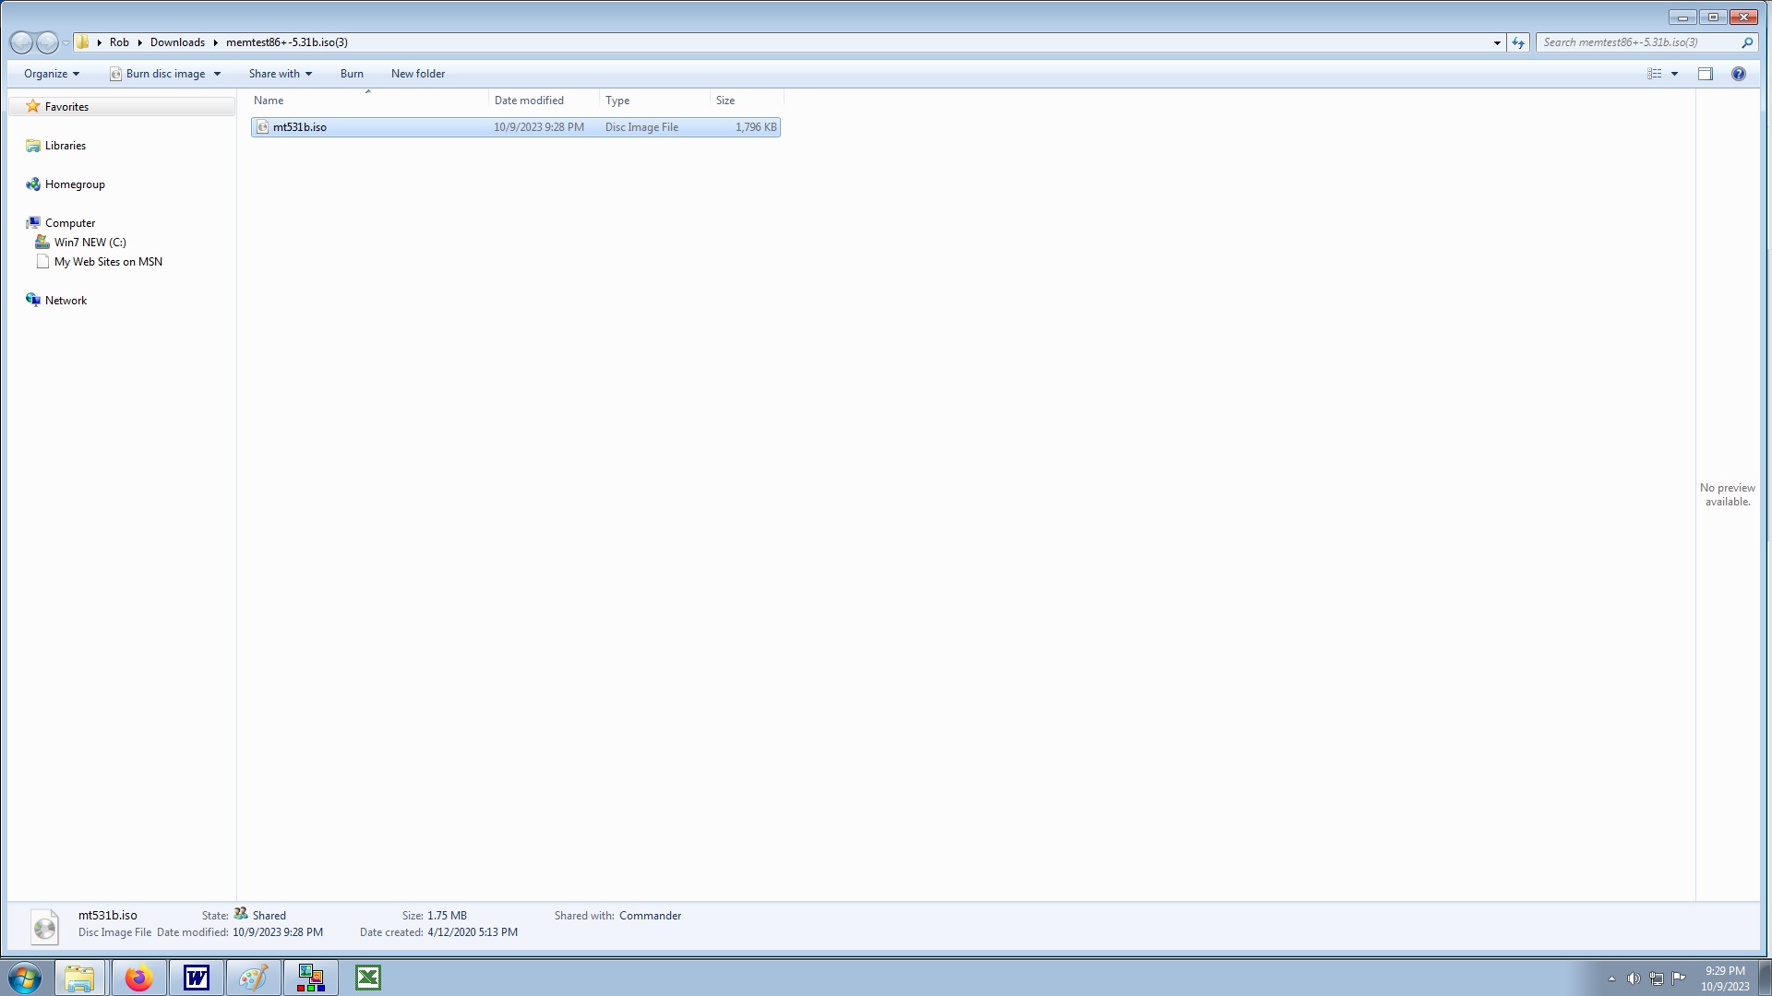Click the New folder button

point(417,74)
